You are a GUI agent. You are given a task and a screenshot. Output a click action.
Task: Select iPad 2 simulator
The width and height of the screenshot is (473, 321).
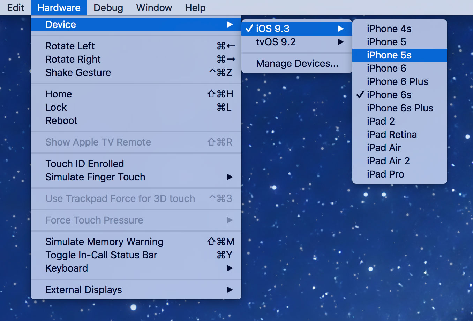[400, 121]
